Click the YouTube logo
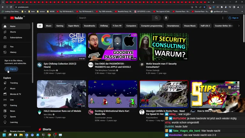245x138 pixels. coord(17,18)
